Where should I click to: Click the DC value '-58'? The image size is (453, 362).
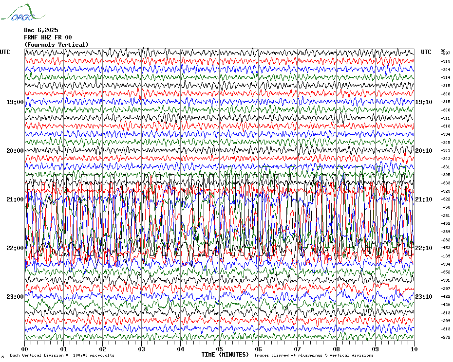tap(447, 208)
